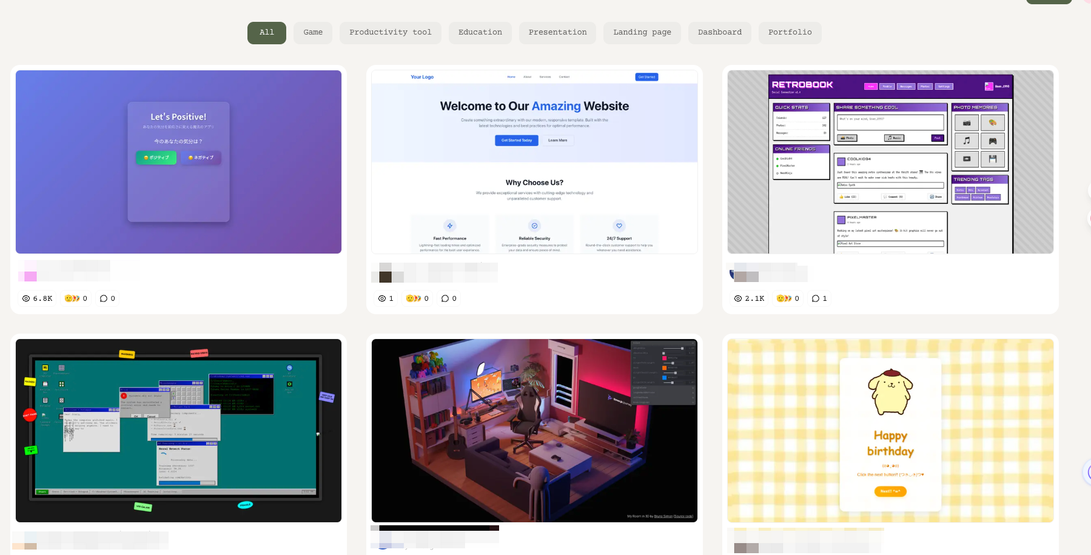
Task: Open the Amazing Website landing page thumbnail
Action: point(534,162)
